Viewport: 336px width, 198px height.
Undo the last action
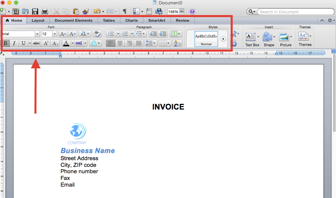pos(97,11)
